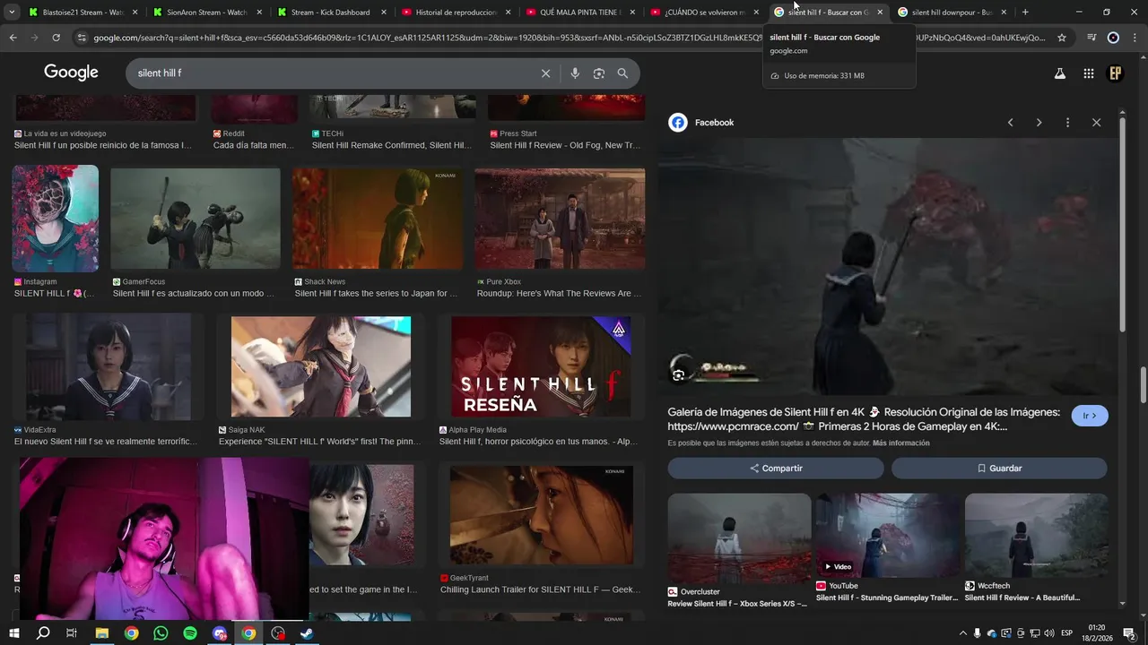
Task: Open Wccftech Silent Hill f Review thumbnail
Action: point(1036,536)
